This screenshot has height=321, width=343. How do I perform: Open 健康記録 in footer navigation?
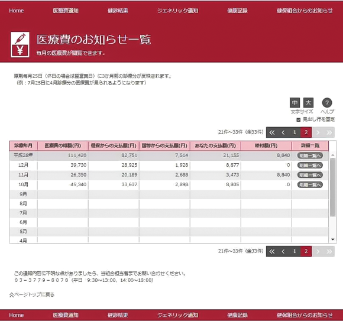tap(237, 315)
